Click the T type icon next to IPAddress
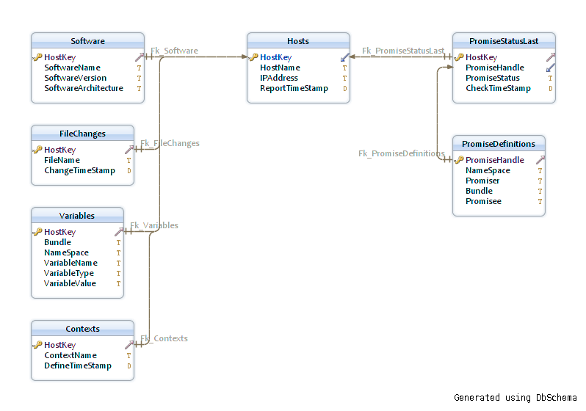Screen dimensions: 586x411 [x=344, y=78]
